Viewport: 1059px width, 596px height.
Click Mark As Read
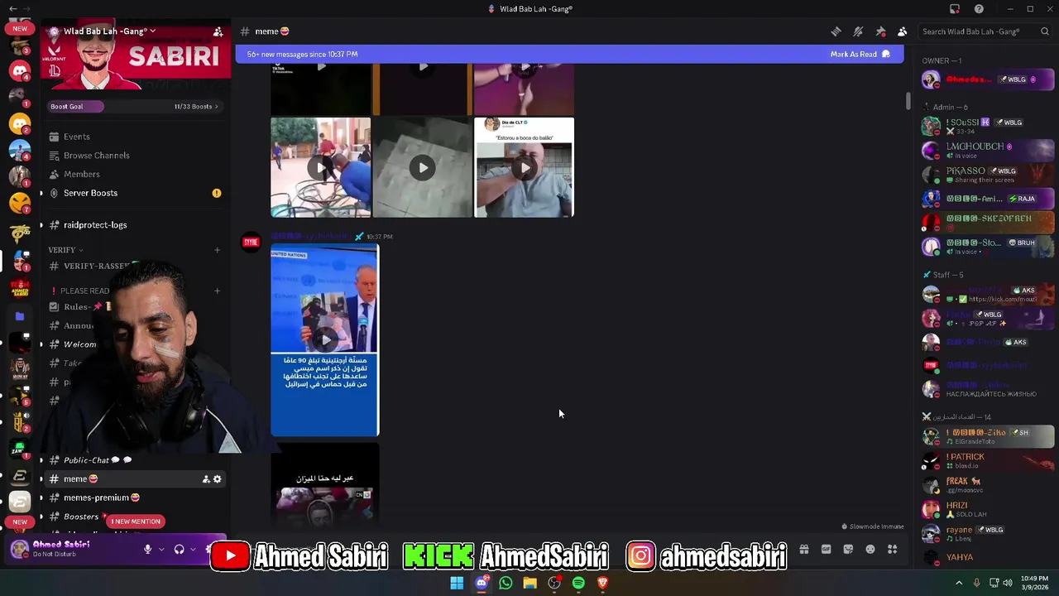click(860, 55)
